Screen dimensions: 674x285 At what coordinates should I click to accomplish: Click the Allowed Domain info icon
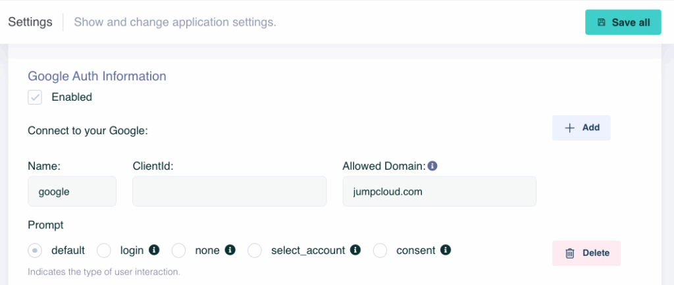click(433, 166)
